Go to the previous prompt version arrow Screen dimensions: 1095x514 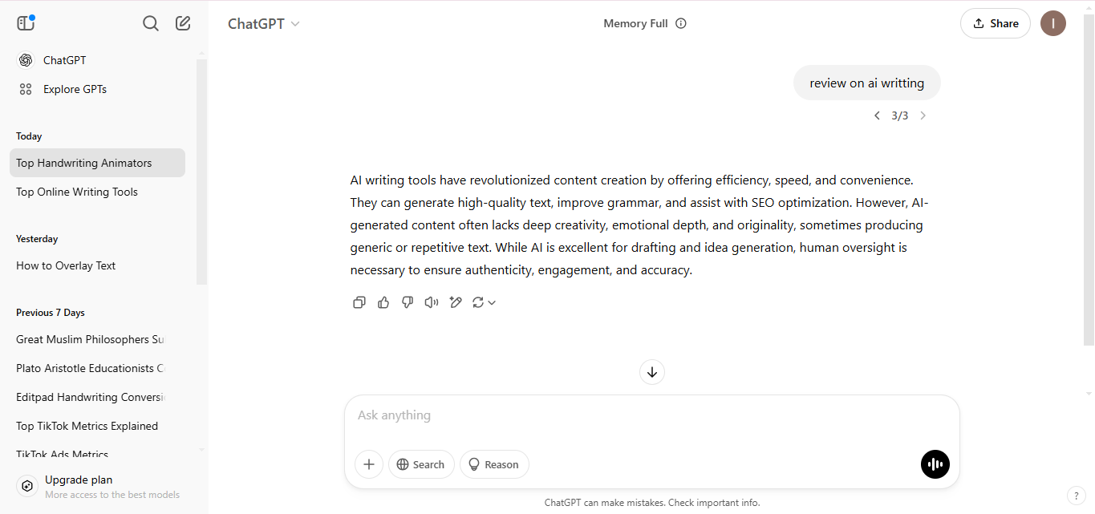tap(877, 115)
